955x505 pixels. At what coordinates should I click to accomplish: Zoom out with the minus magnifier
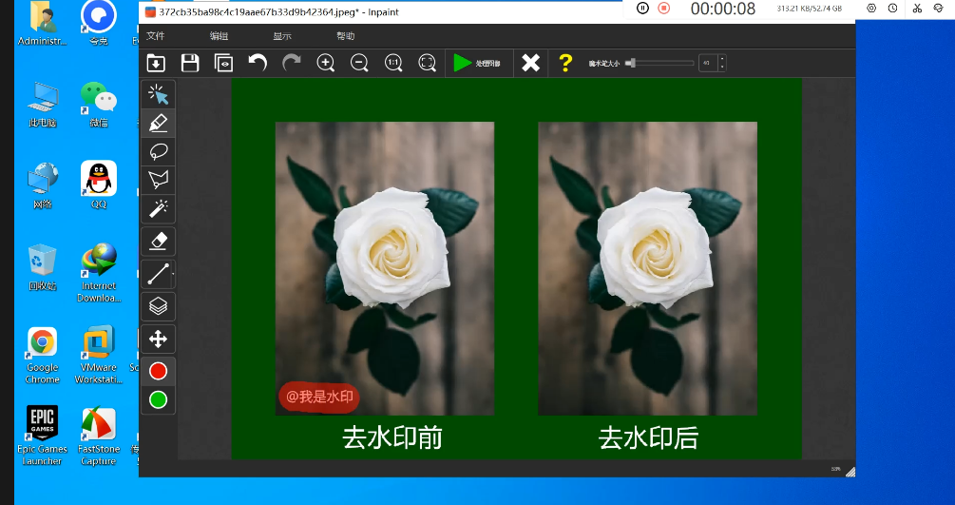click(359, 63)
